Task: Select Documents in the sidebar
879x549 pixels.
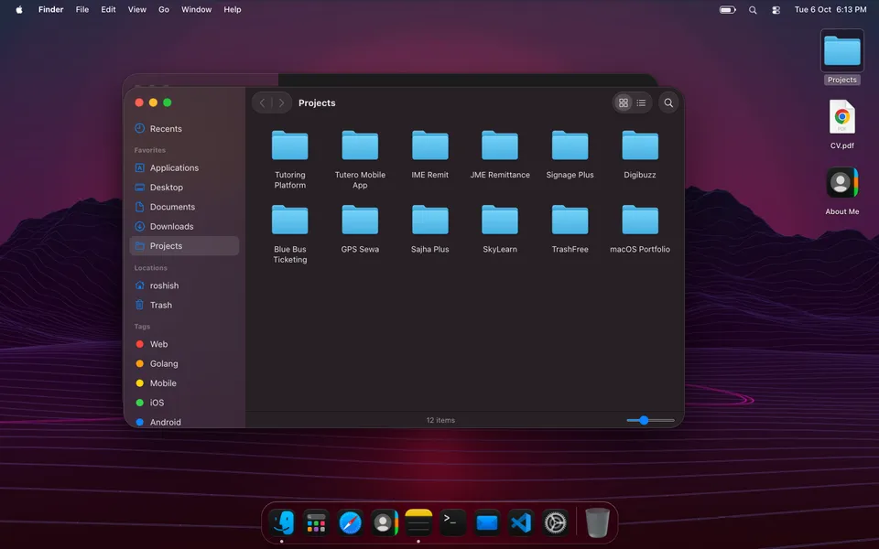Action: (x=184, y=208)
